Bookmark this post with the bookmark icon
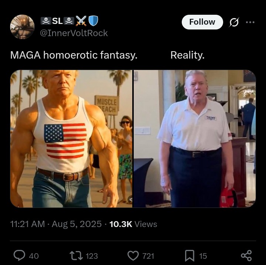 190,255
